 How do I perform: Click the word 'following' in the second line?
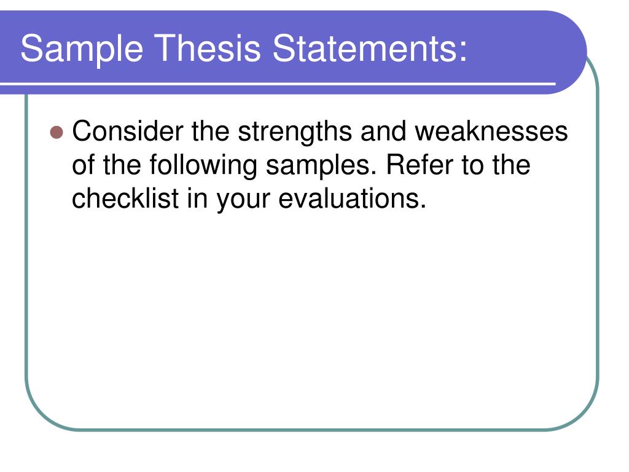(x=203, y=165)
